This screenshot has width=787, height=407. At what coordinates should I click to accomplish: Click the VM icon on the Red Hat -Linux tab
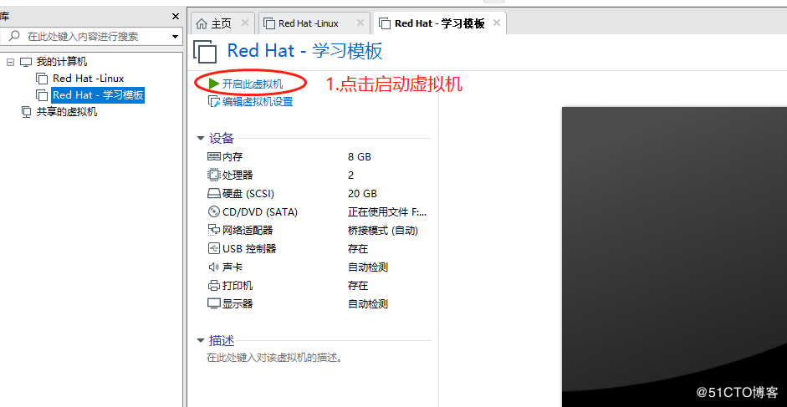tap(269, 23)
